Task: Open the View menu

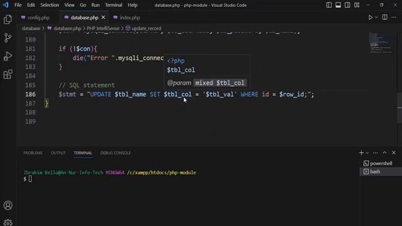Action: click(69, 5)
